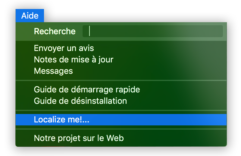Click the Aide menu title
The height and width of the screenshot is (156, 241).
(x=30, y=16)
